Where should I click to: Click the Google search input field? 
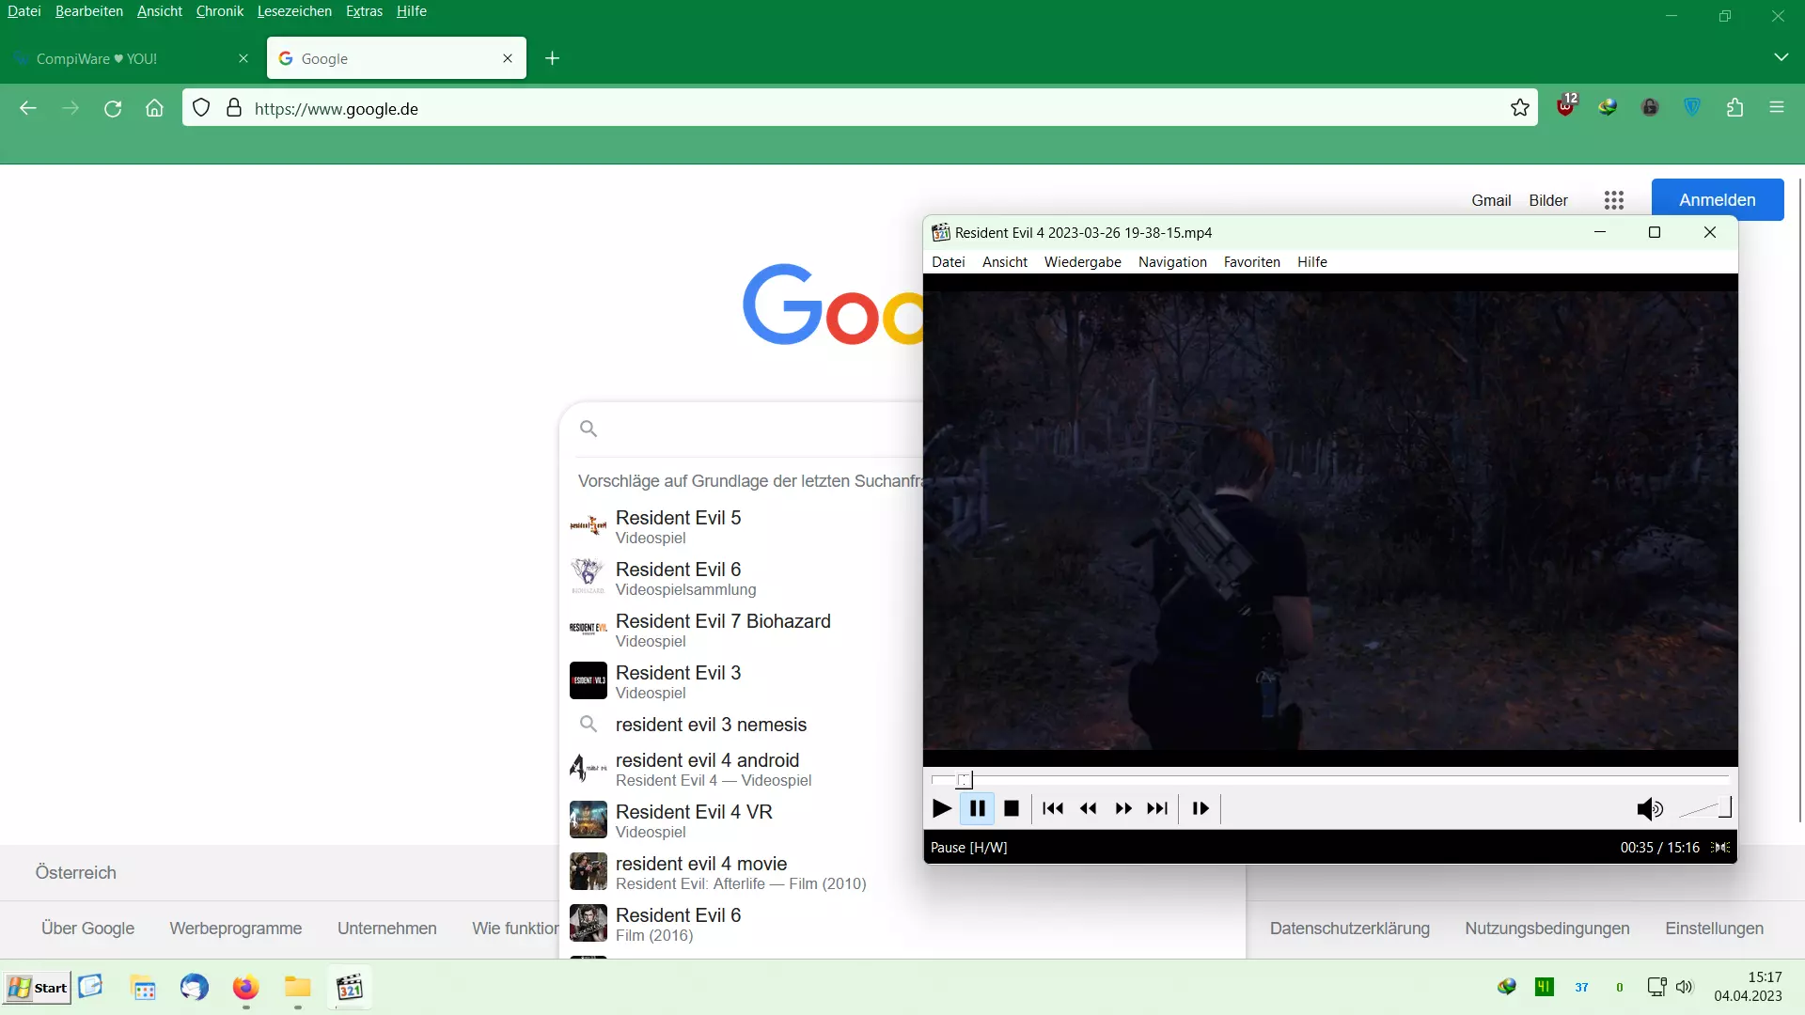click(x=761, y=429)
